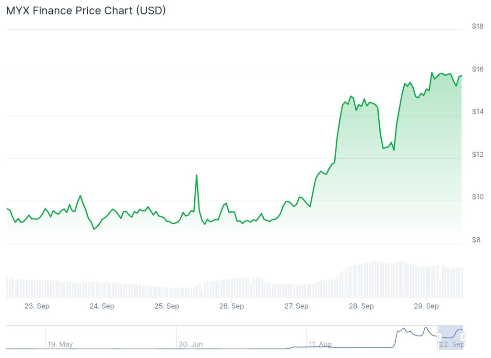
Task: Click the left handle of the range navigator
Action: click(x=439, y=337)
